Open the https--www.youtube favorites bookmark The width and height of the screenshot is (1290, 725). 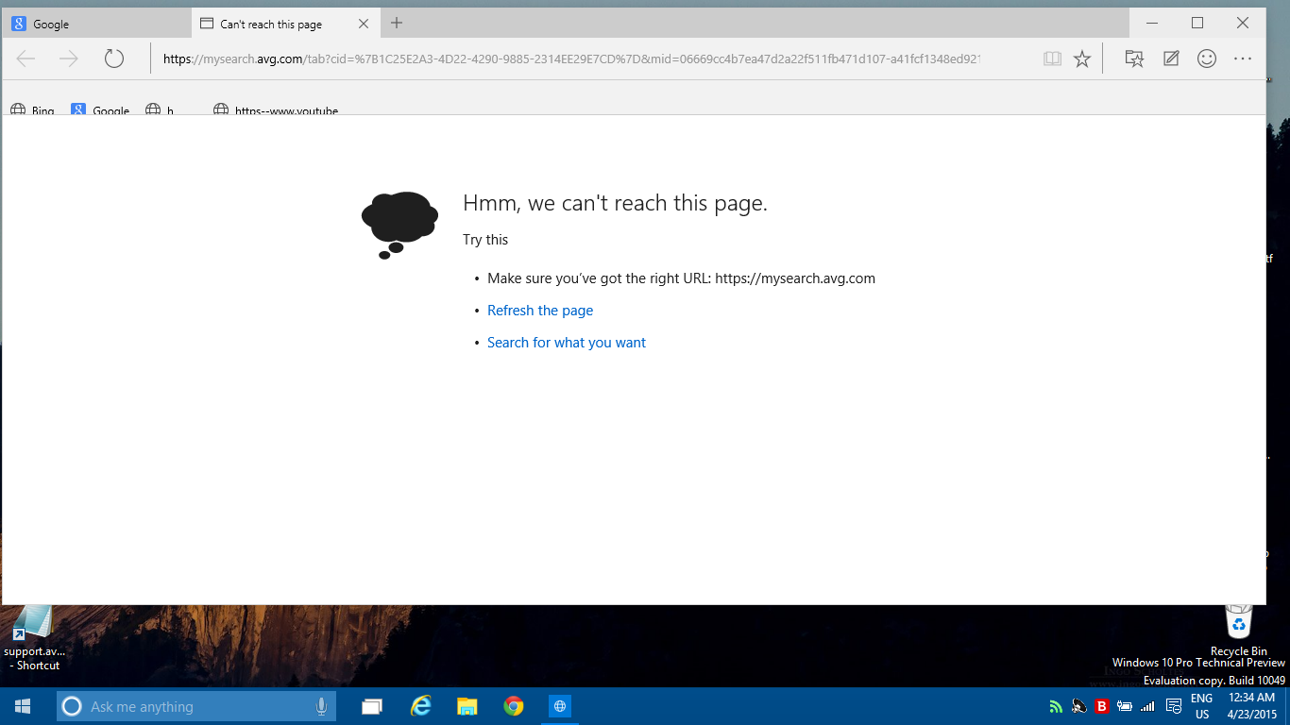tap(276, 110)
